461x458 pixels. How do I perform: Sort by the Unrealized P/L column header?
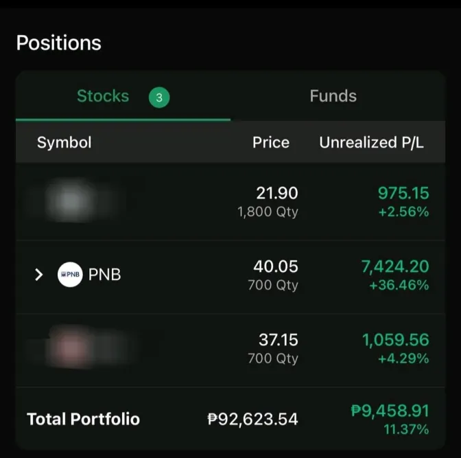coord(371,143)
